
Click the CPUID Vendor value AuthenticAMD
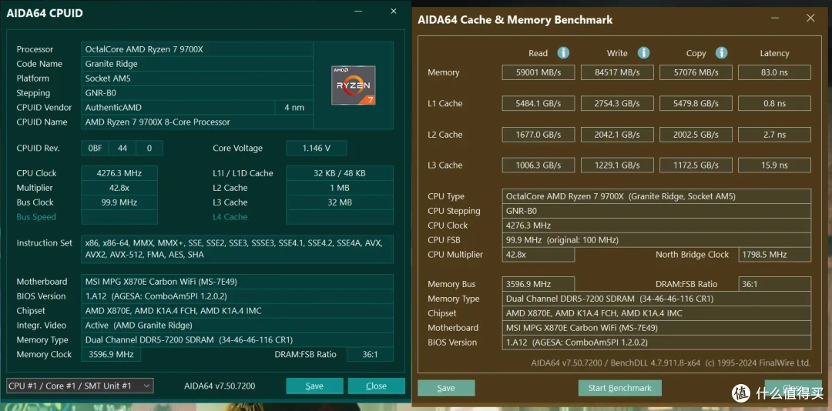(x=178, y=108)
